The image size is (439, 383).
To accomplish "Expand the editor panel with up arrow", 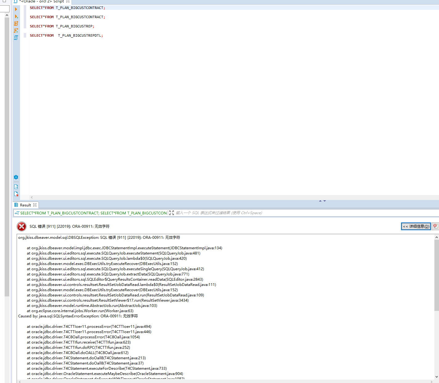I will (x=320, y=201).
